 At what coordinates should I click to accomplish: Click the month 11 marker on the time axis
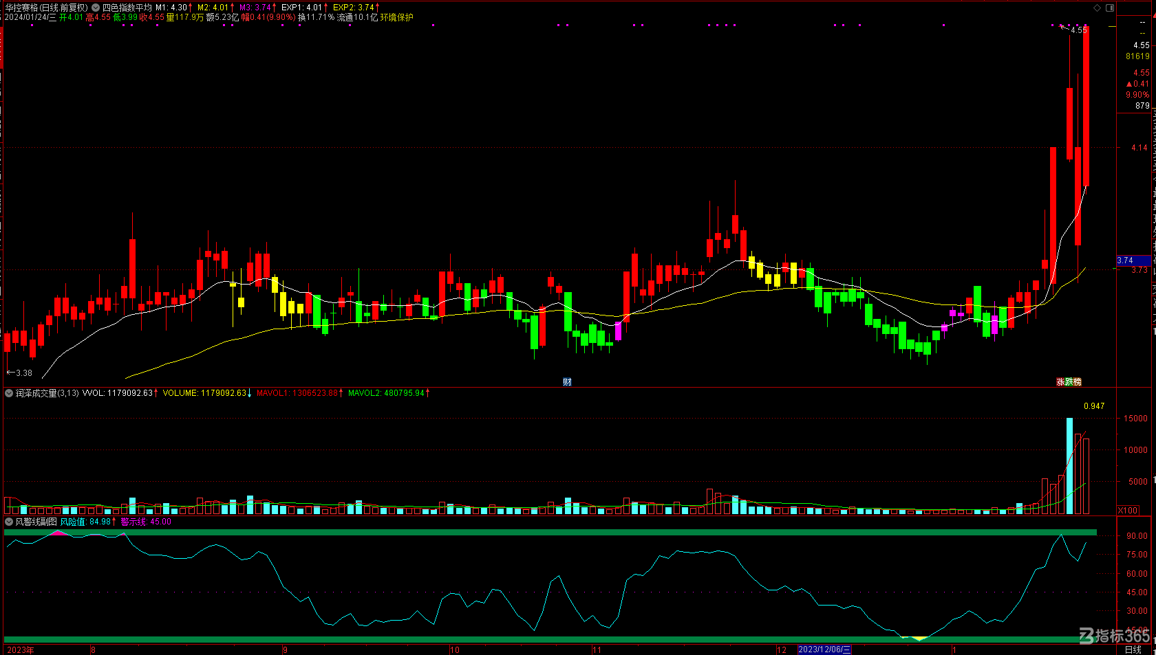pyautogui.click(x=597, y=650)
